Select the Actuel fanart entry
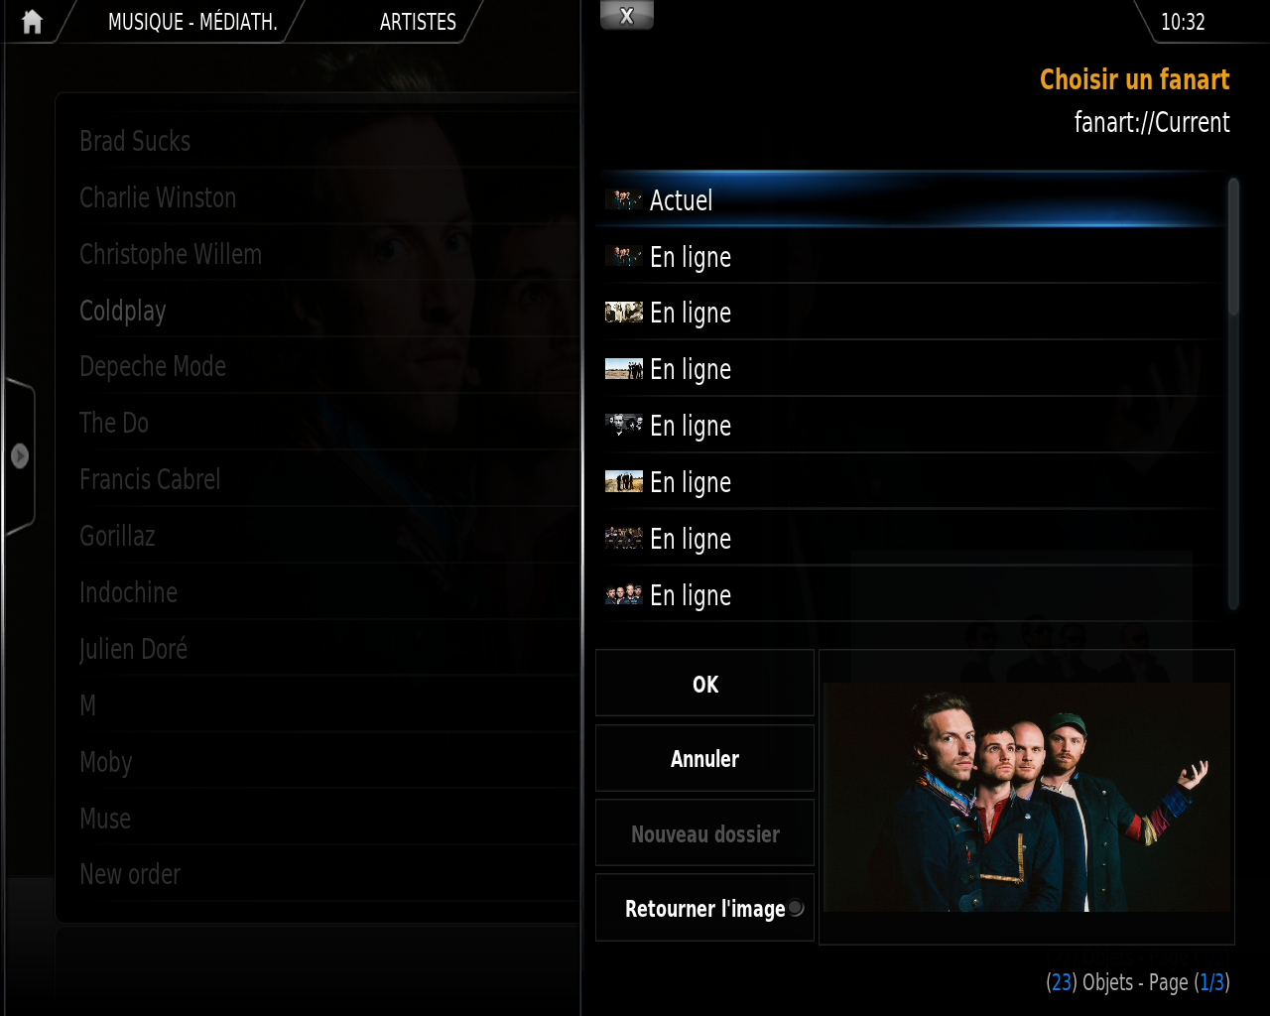The width and height of the screenshot is (1270, 1016). click(911, 199)
